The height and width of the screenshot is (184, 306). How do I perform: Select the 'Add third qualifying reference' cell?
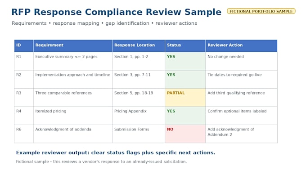point(241,97)
